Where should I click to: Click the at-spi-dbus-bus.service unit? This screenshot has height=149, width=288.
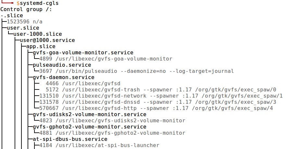click(70, 139)
